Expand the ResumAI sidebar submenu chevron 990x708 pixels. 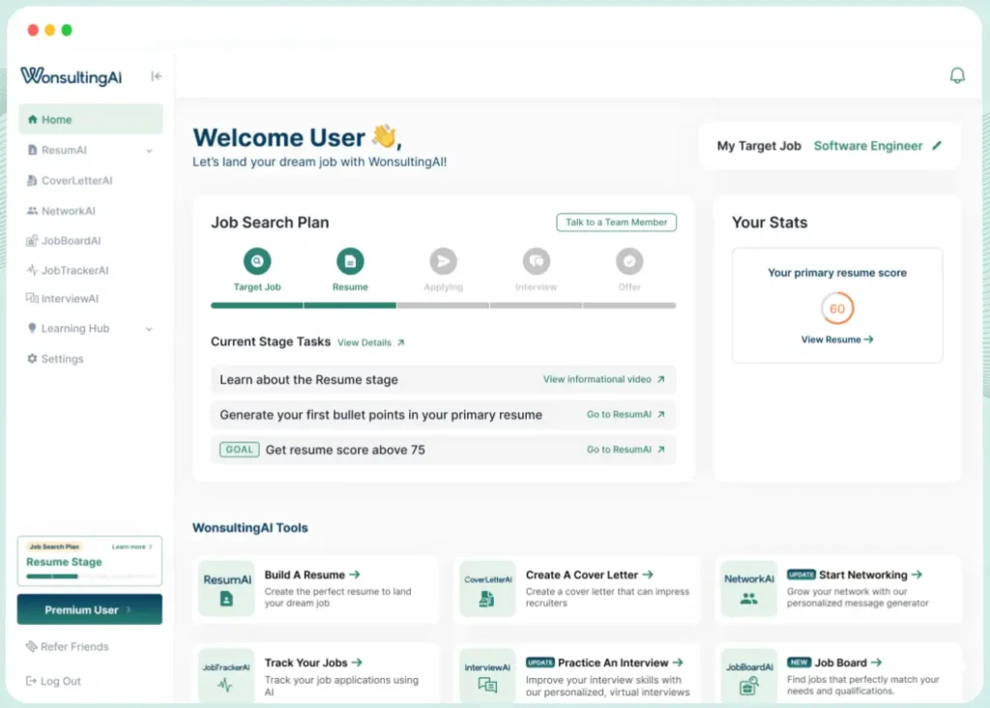click(149, 151)
